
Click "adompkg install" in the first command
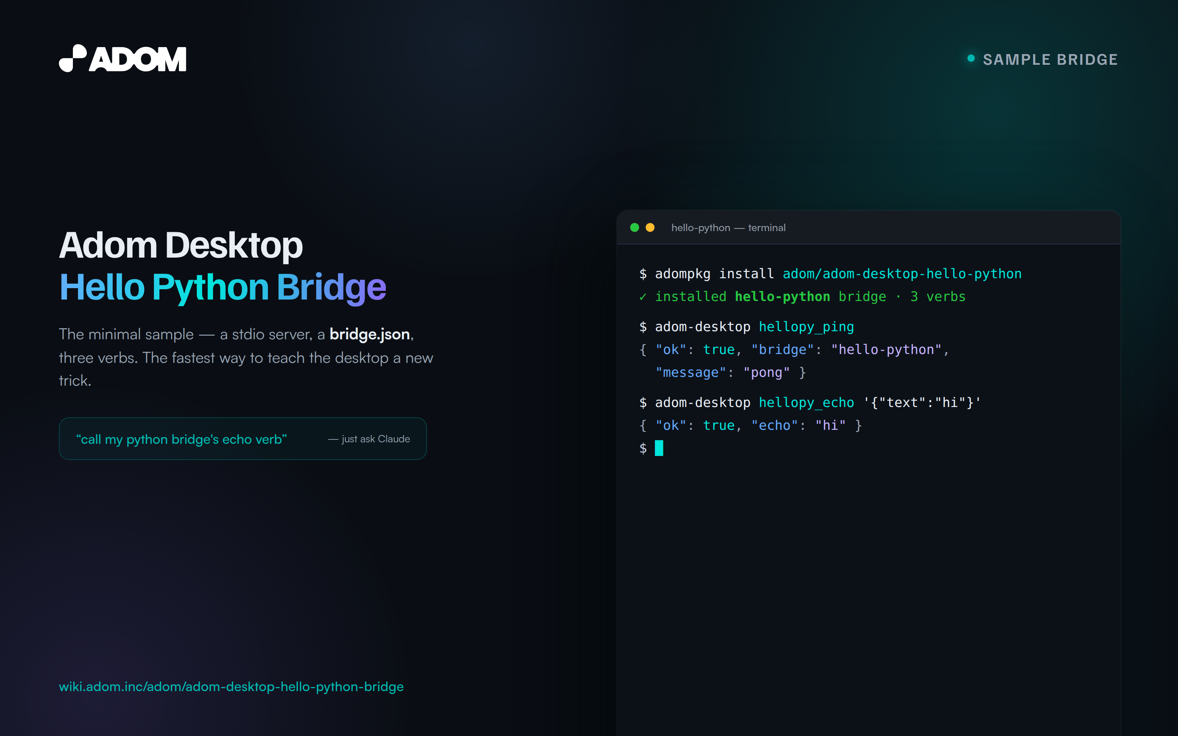(x=714, y=273)
